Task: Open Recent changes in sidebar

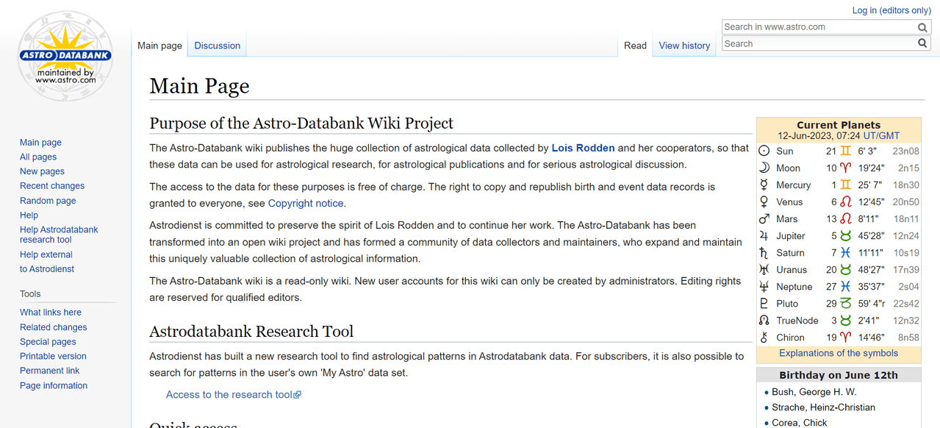Action: (x=52, y=186)
